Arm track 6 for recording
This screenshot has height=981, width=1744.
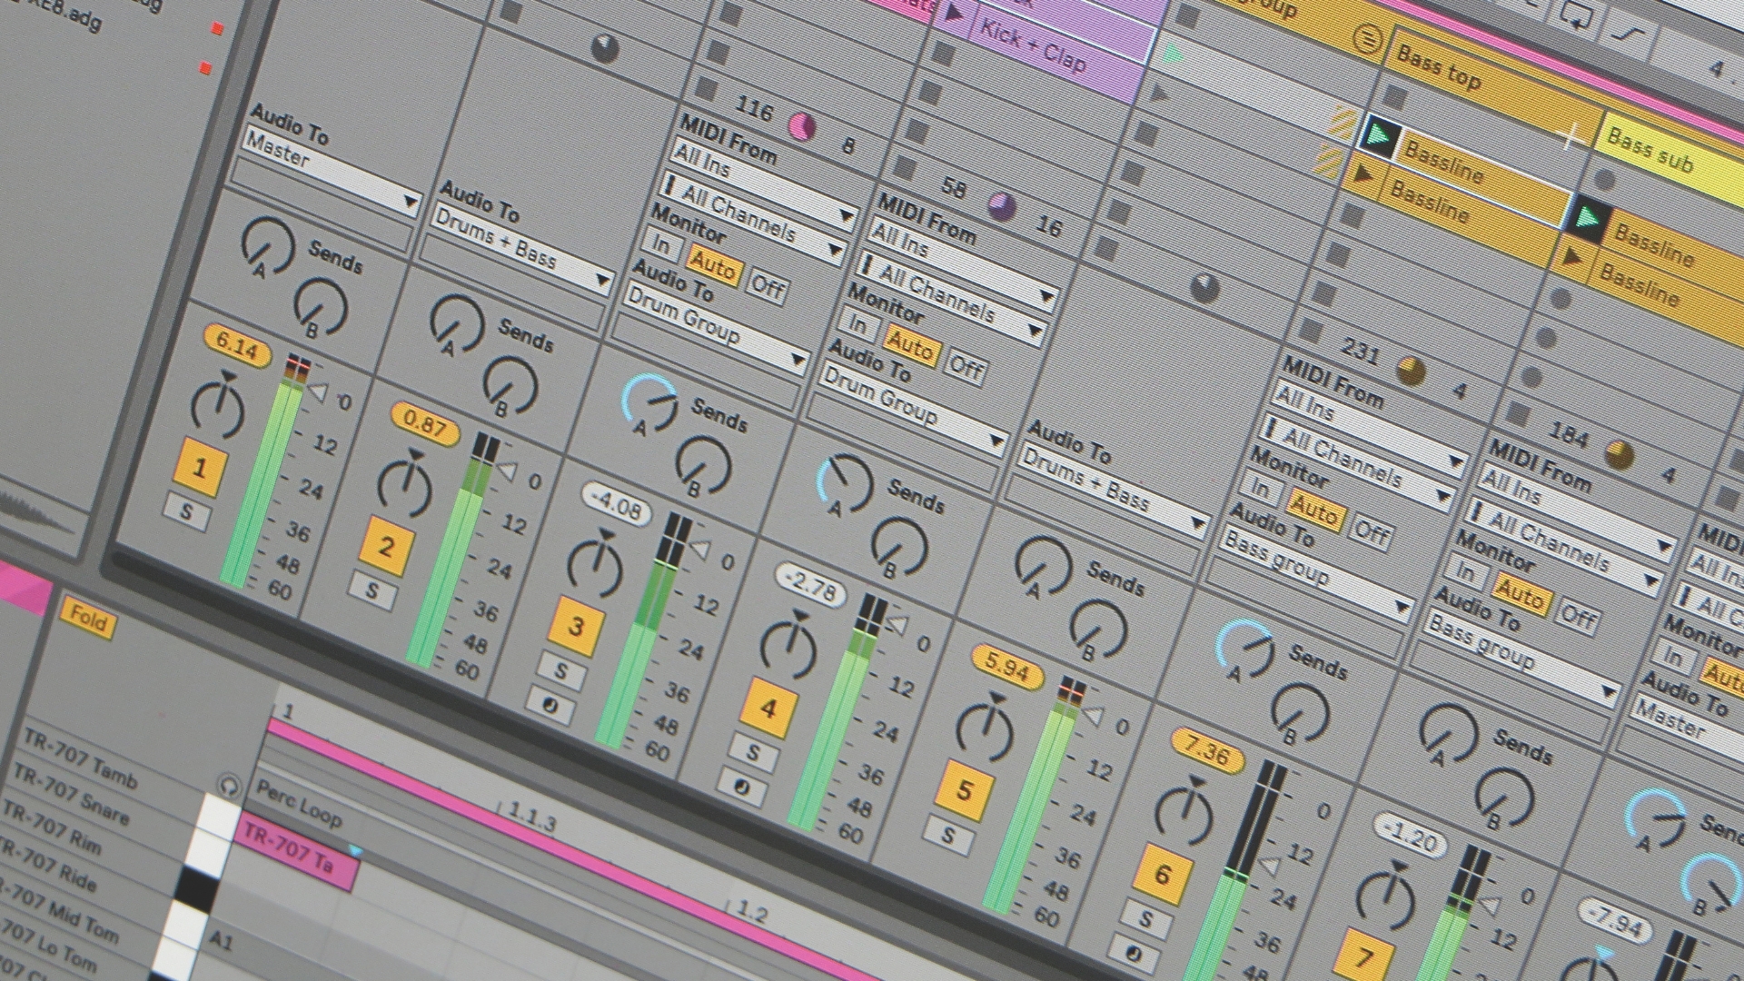pos(1134,953)
